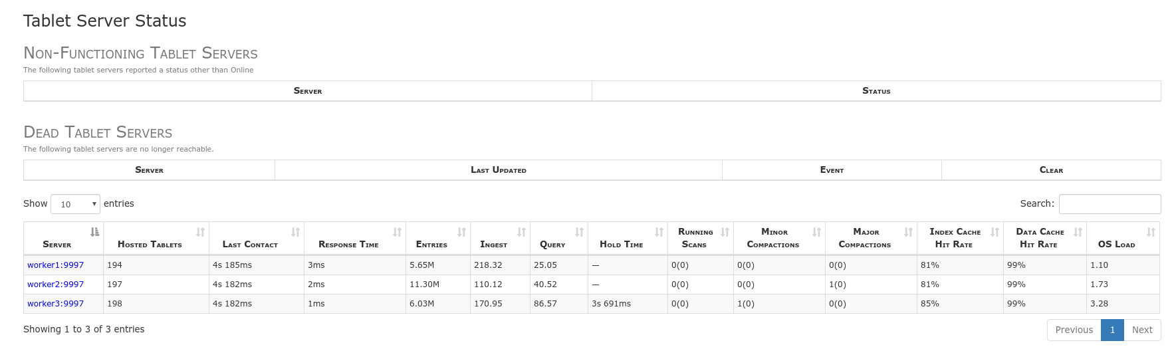Sort by Data Cache Hit Rate icon
This screenshot has width=1172, height=355.
pos(1078,232)
